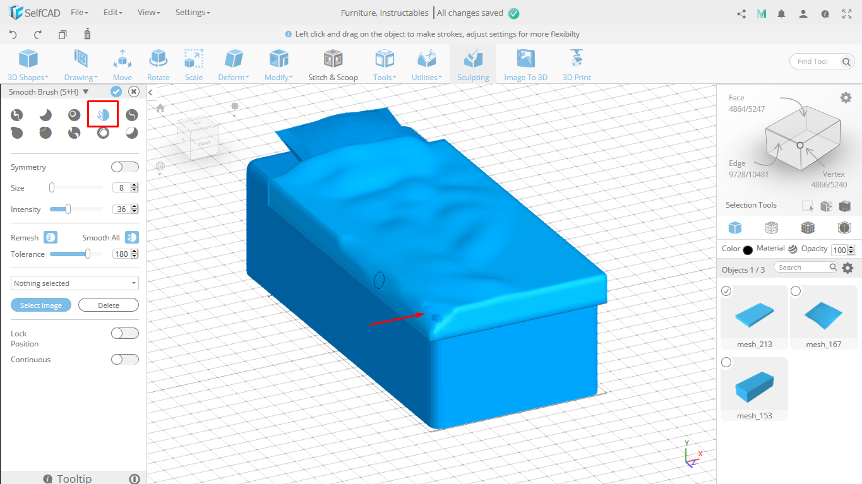Click the Remesh icon

(x=51, y=237)
